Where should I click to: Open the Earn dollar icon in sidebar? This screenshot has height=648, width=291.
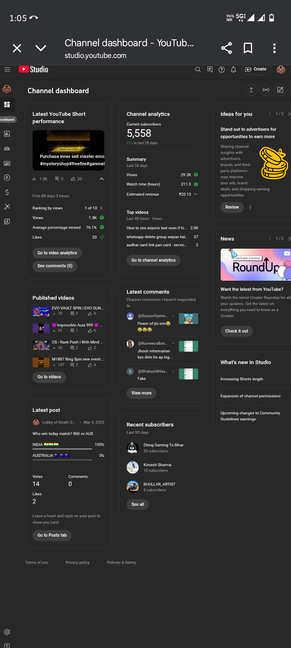pos(7,192)
